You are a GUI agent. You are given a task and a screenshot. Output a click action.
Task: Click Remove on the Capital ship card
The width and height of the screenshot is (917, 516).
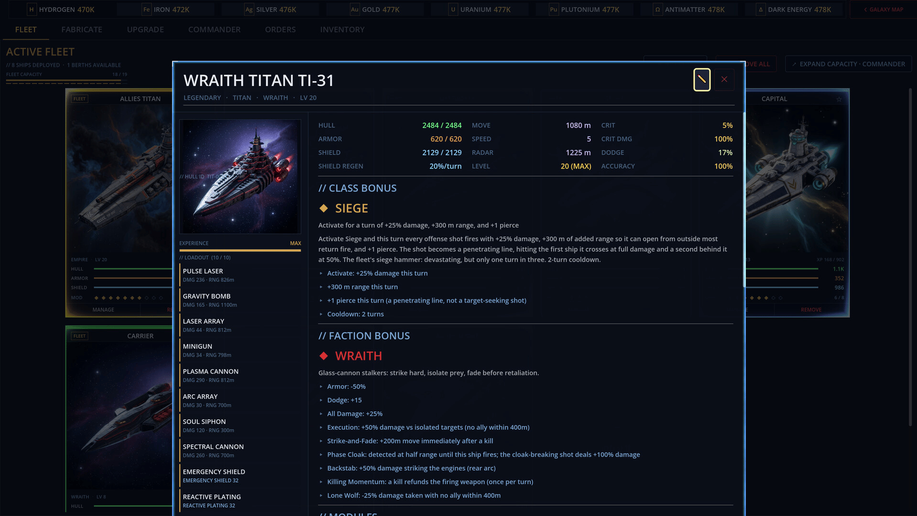point(811,310)
